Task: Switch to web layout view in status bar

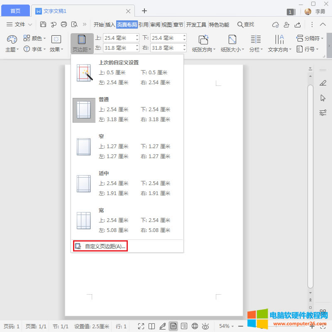Action: click(x=195, y=326)
